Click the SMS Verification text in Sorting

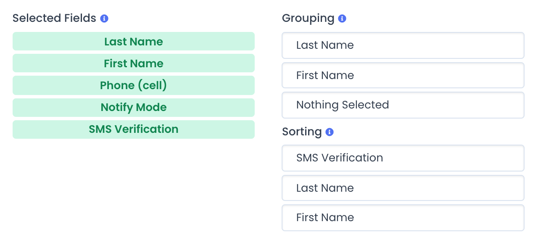(x=340, y=158)
